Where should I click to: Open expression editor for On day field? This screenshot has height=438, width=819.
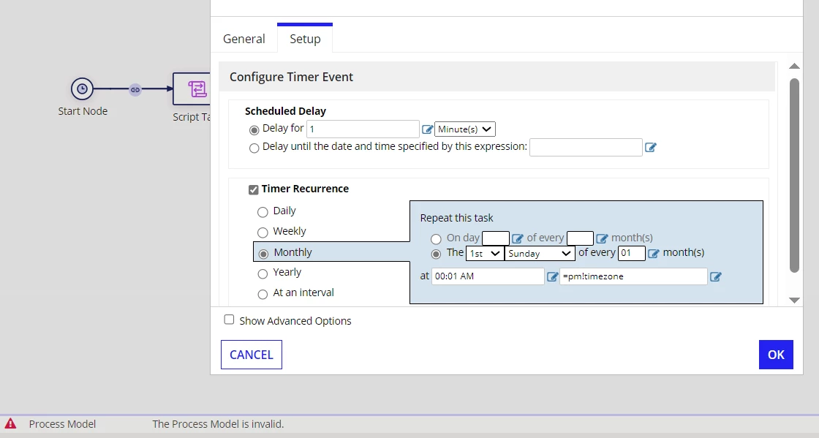coord(517,238)
